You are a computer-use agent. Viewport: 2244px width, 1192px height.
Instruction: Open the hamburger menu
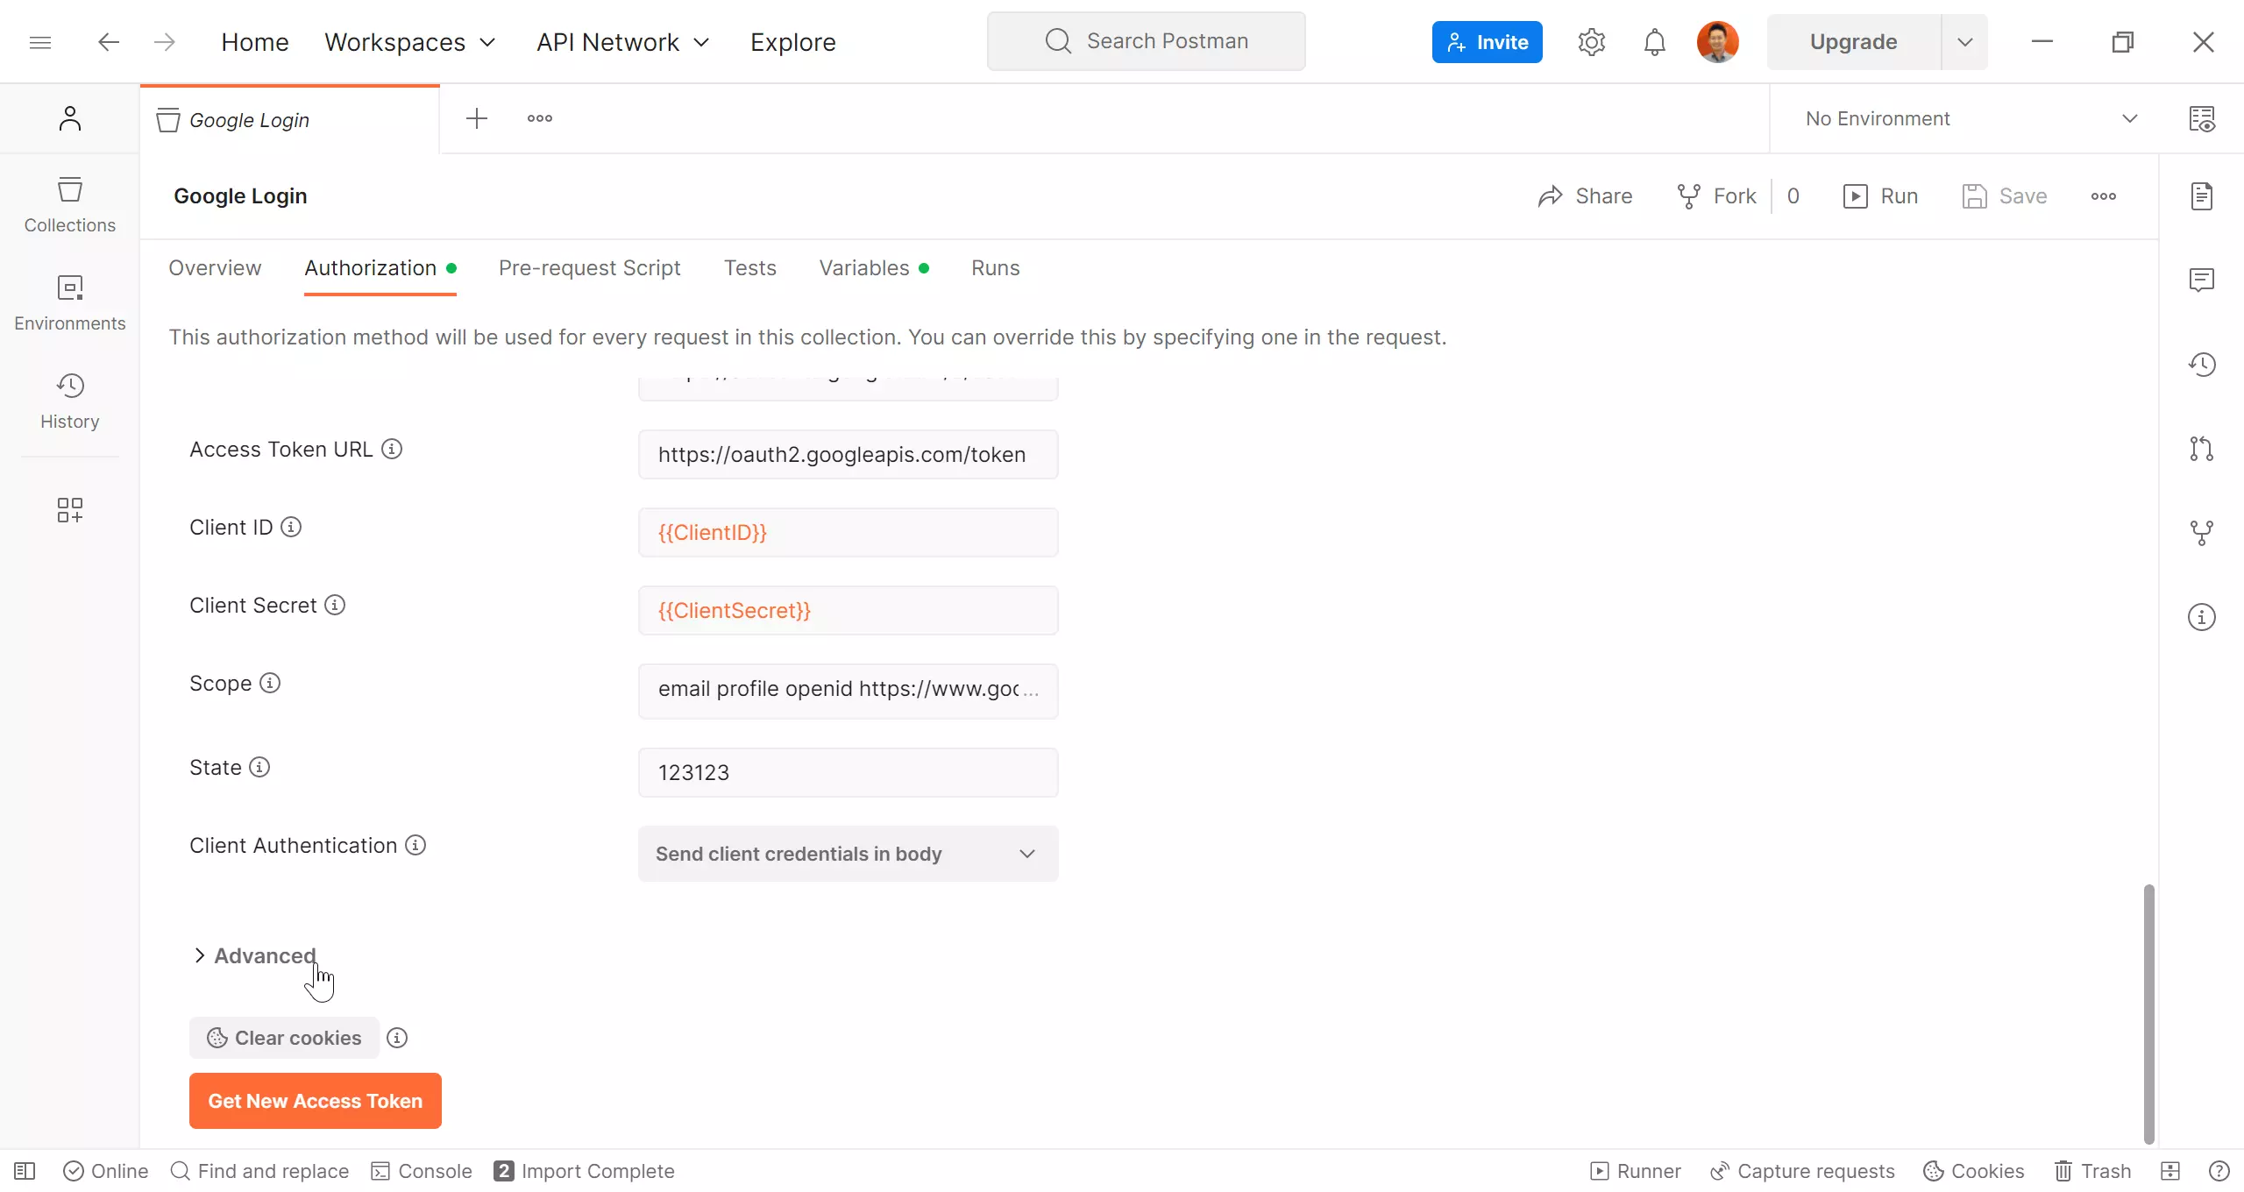click(x=40, y=42)
